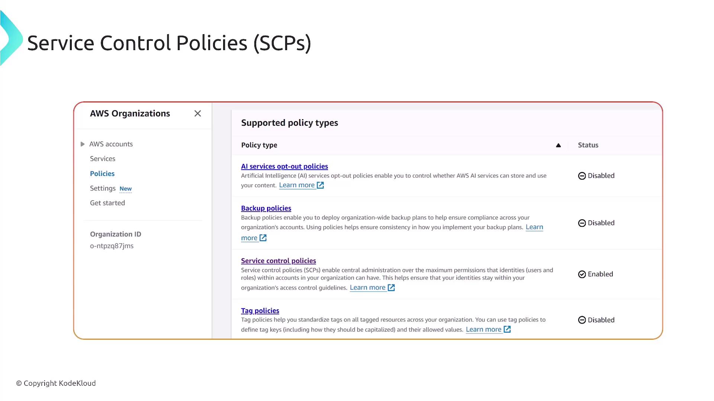Screen dimensions: 714x401
Task: Open the Get started page
Action: coord(107,203)
